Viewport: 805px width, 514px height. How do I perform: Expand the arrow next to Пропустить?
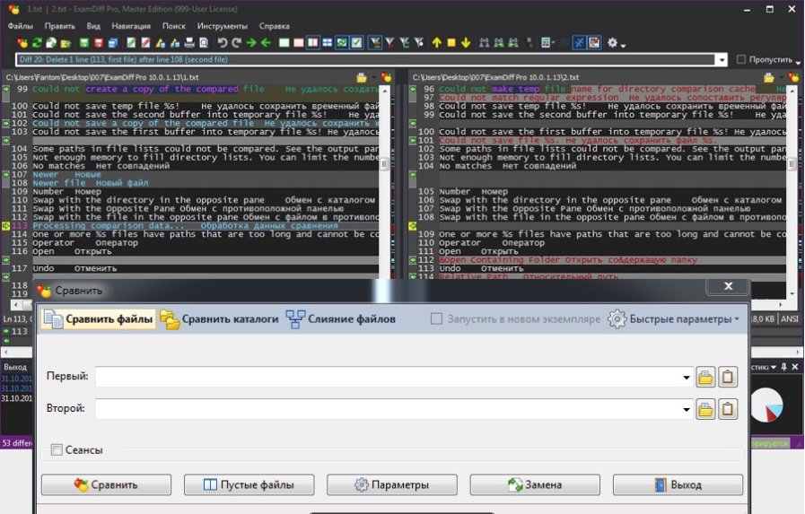pos(798,62)
